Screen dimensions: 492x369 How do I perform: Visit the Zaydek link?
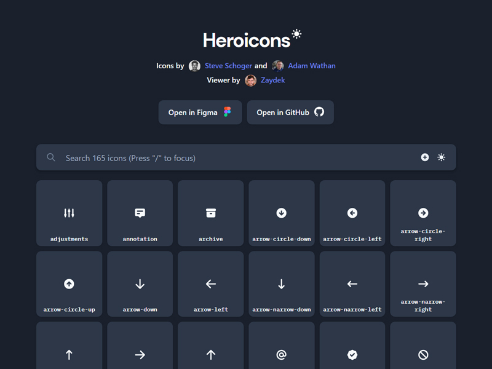[272, 80]
